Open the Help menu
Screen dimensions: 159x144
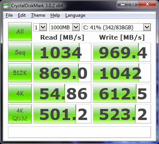coord(55,15)
